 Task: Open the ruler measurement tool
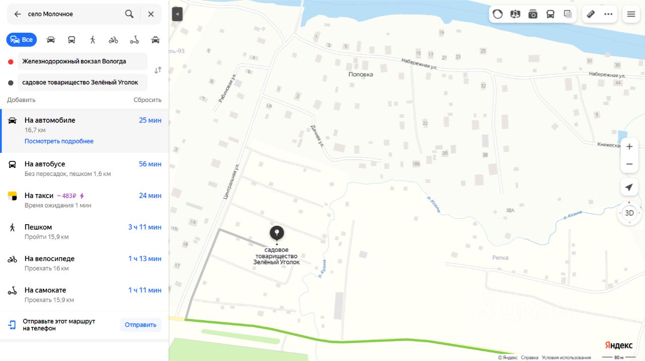pos(591,14)
